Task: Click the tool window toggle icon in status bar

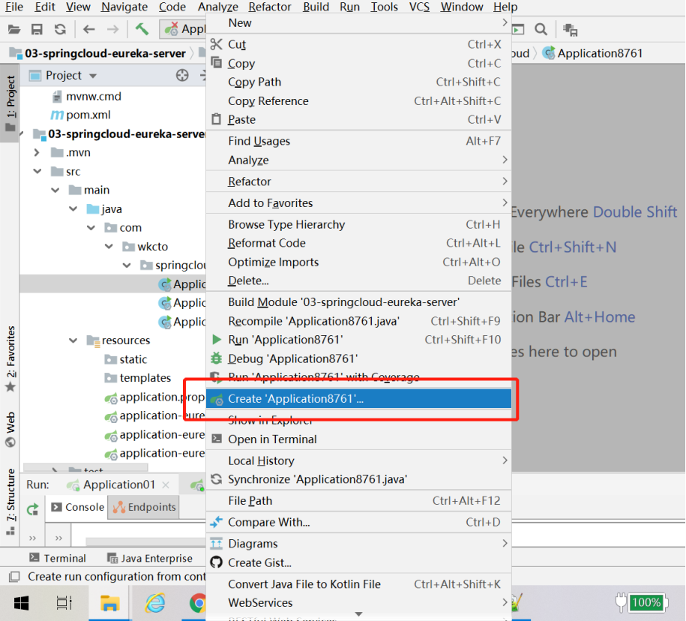Action: coord(14,577)
